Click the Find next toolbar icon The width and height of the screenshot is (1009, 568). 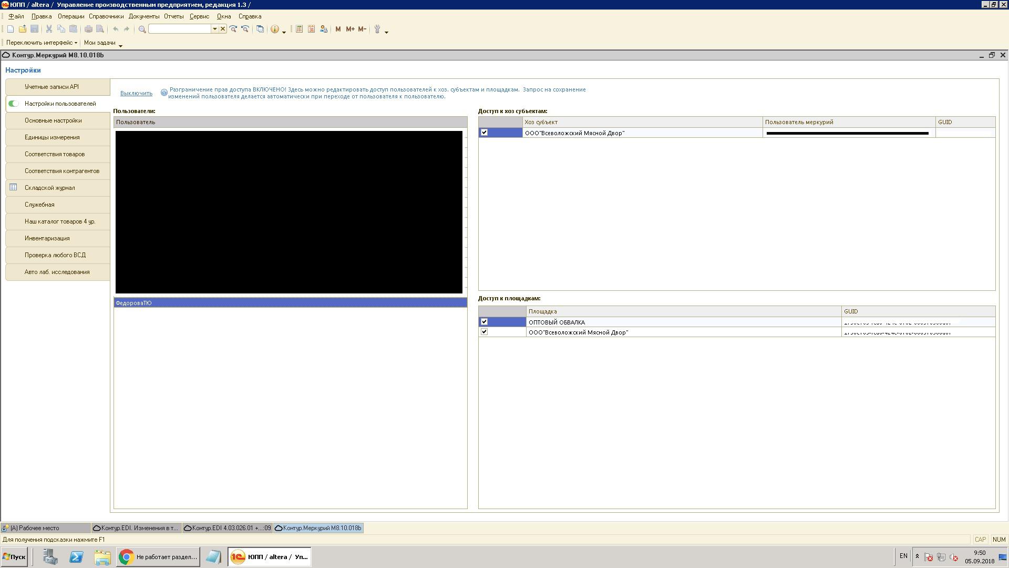pyautogui.click(x=233, y=29)
